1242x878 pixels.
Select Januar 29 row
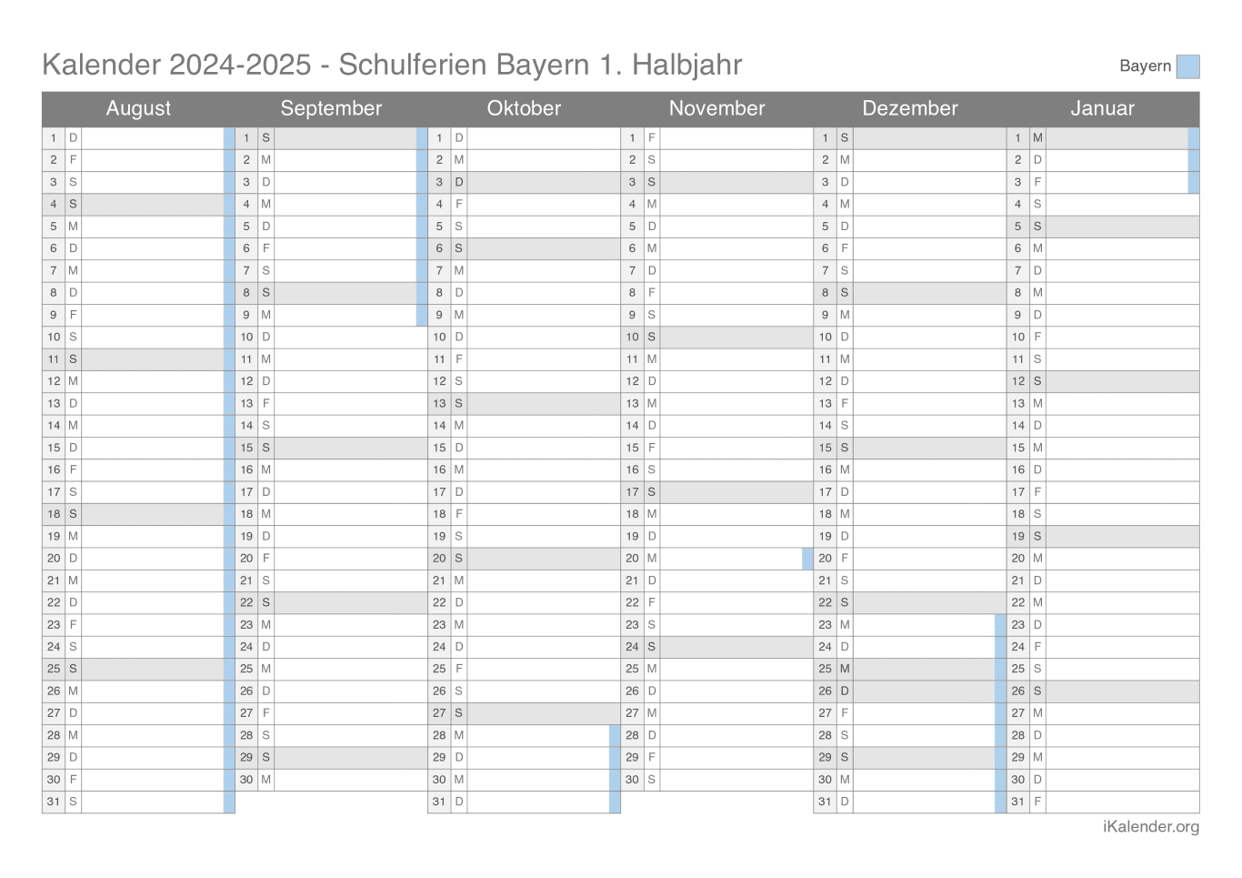point(1102,757)
